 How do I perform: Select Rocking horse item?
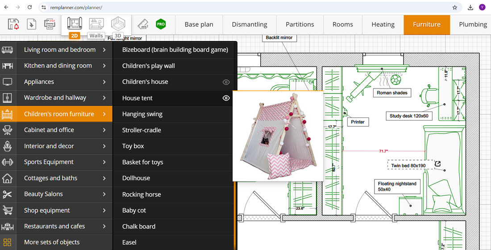(174, 194)
